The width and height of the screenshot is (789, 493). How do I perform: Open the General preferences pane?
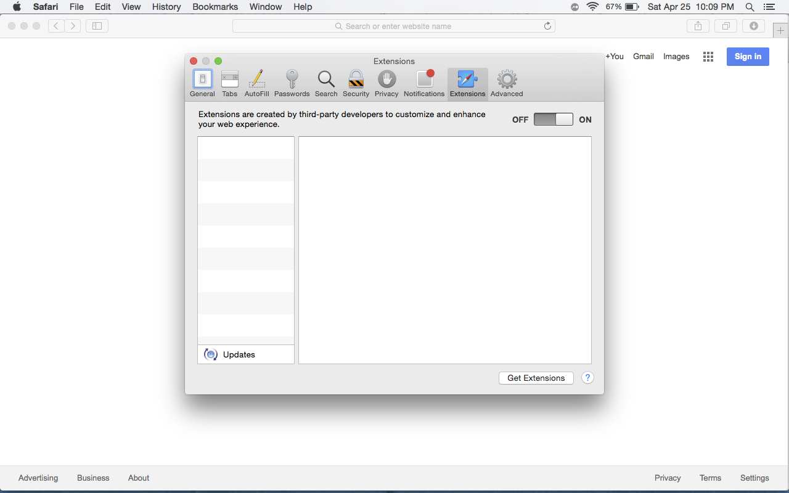click(202, 84)
